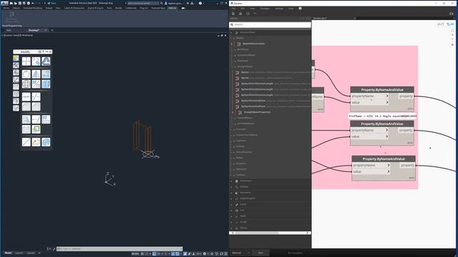The width and height of the screenshot is (458, 257).
Task: Click value port on middle Property.ByNameAndValue node
Action: pos(369,136)
